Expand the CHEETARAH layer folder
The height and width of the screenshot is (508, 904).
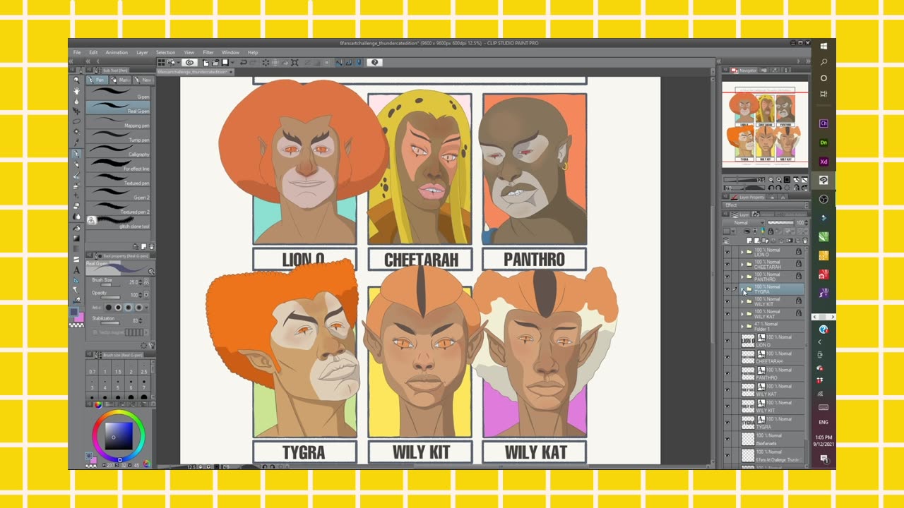click(x=742, y=265)
